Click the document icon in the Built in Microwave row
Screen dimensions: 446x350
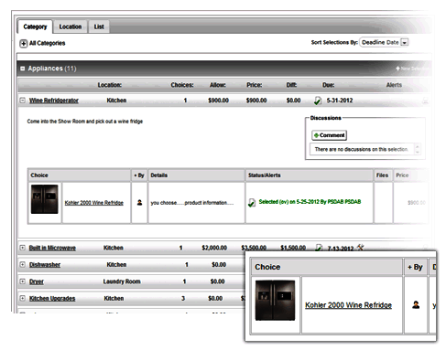pos(319,248)
